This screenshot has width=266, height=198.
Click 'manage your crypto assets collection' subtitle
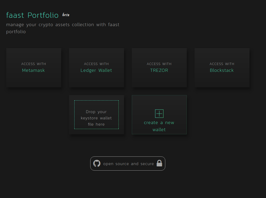(63, 28)
